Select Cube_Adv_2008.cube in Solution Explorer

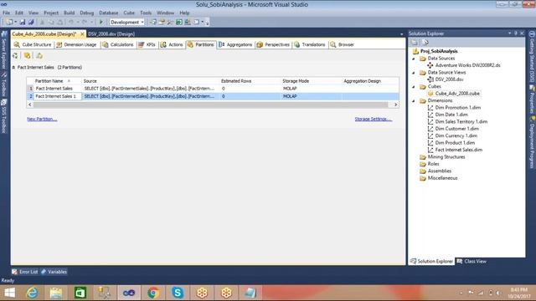(457, 94)
